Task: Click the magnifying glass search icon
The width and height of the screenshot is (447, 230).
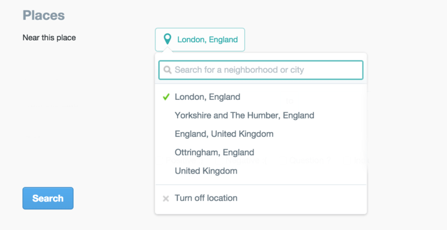Action: (x=168, y=70)
